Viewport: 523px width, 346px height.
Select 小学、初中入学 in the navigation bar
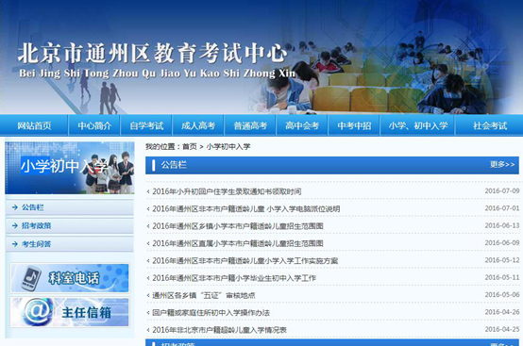click(x=418, y=125)
